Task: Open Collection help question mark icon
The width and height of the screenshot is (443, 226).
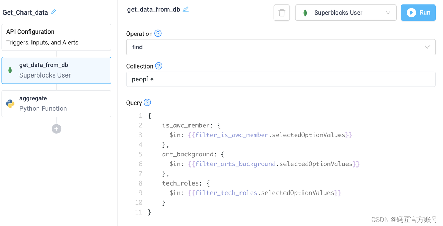Action: coord(159,66)
